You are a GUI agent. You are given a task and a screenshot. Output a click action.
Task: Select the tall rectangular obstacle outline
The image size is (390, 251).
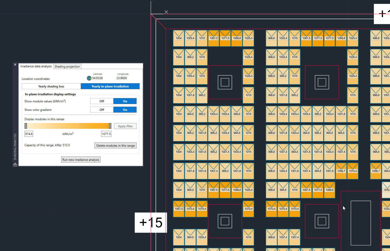pyautogui.click(x=361, y=223)
